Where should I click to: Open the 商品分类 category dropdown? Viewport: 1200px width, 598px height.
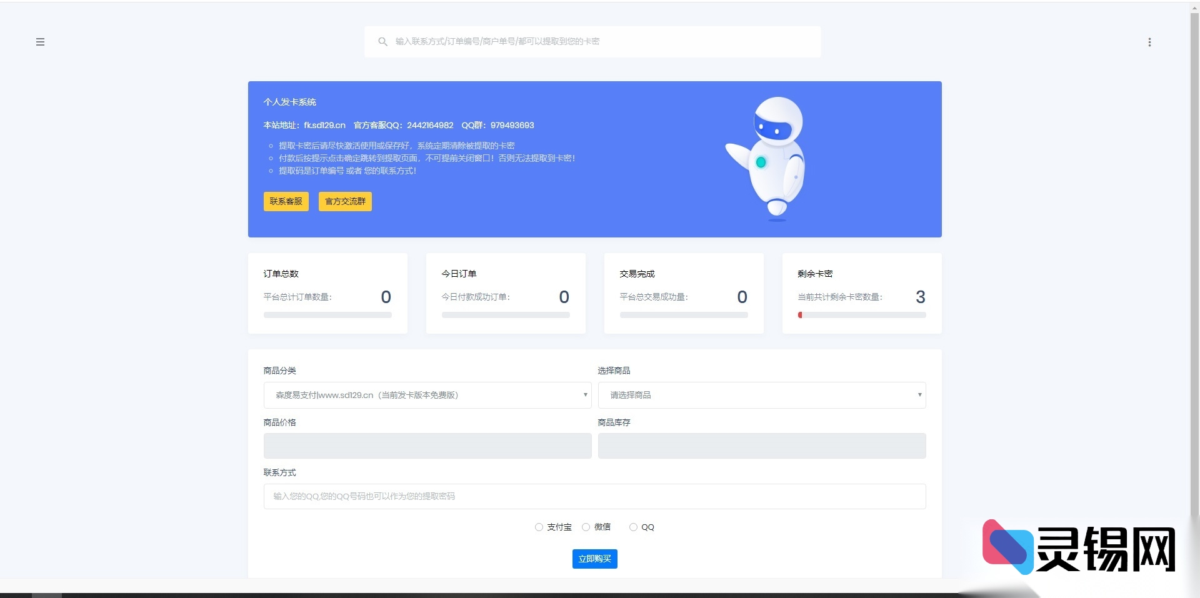(427, 395)
